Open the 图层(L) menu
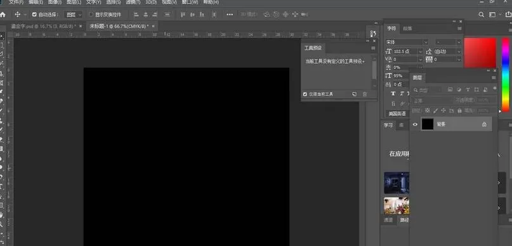Viewport: 512px width, 246px height. (74, 2)
